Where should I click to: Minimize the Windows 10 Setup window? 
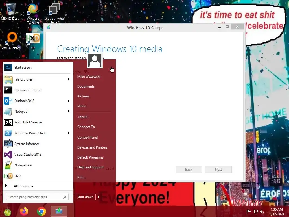220,27
